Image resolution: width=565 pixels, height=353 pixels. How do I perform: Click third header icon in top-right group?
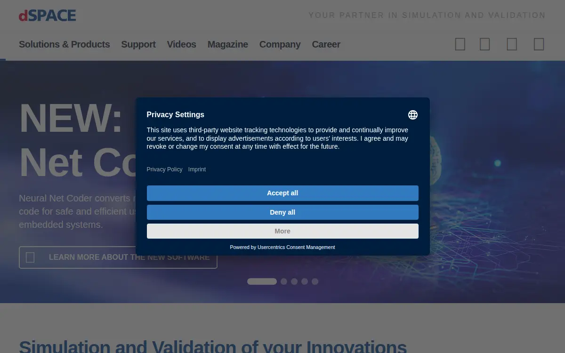click(x=512, y=44)
